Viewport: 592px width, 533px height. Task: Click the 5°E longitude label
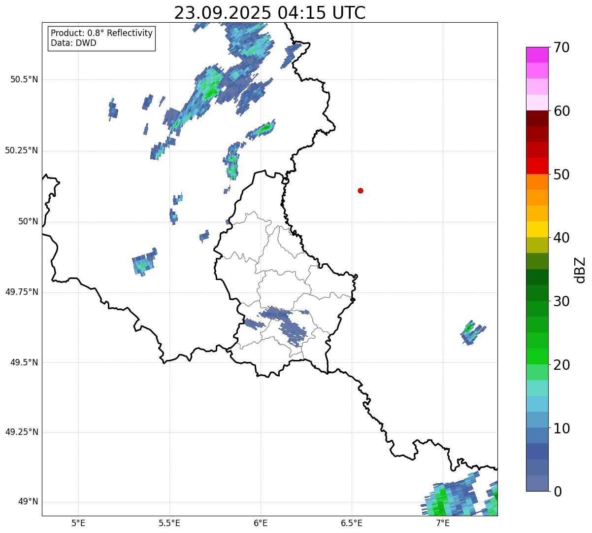click(78, 523)
